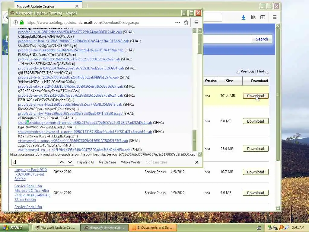
Task: Click the popup address bar URL
Action: point(83,22)
